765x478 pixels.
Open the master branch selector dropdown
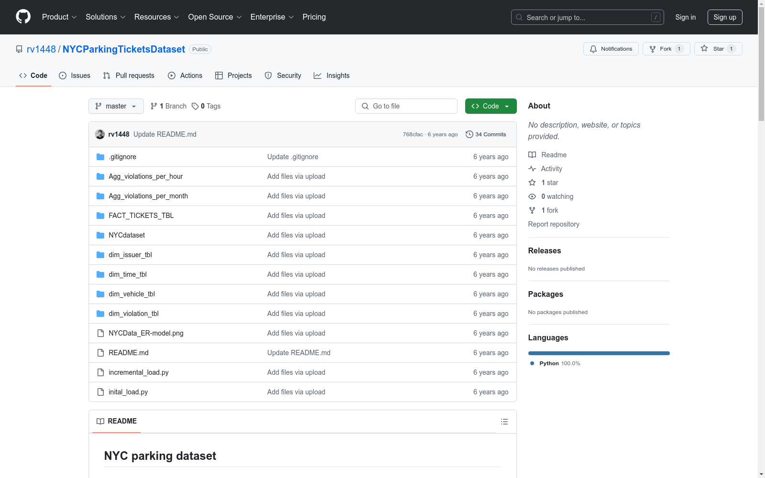click(116, 106)
